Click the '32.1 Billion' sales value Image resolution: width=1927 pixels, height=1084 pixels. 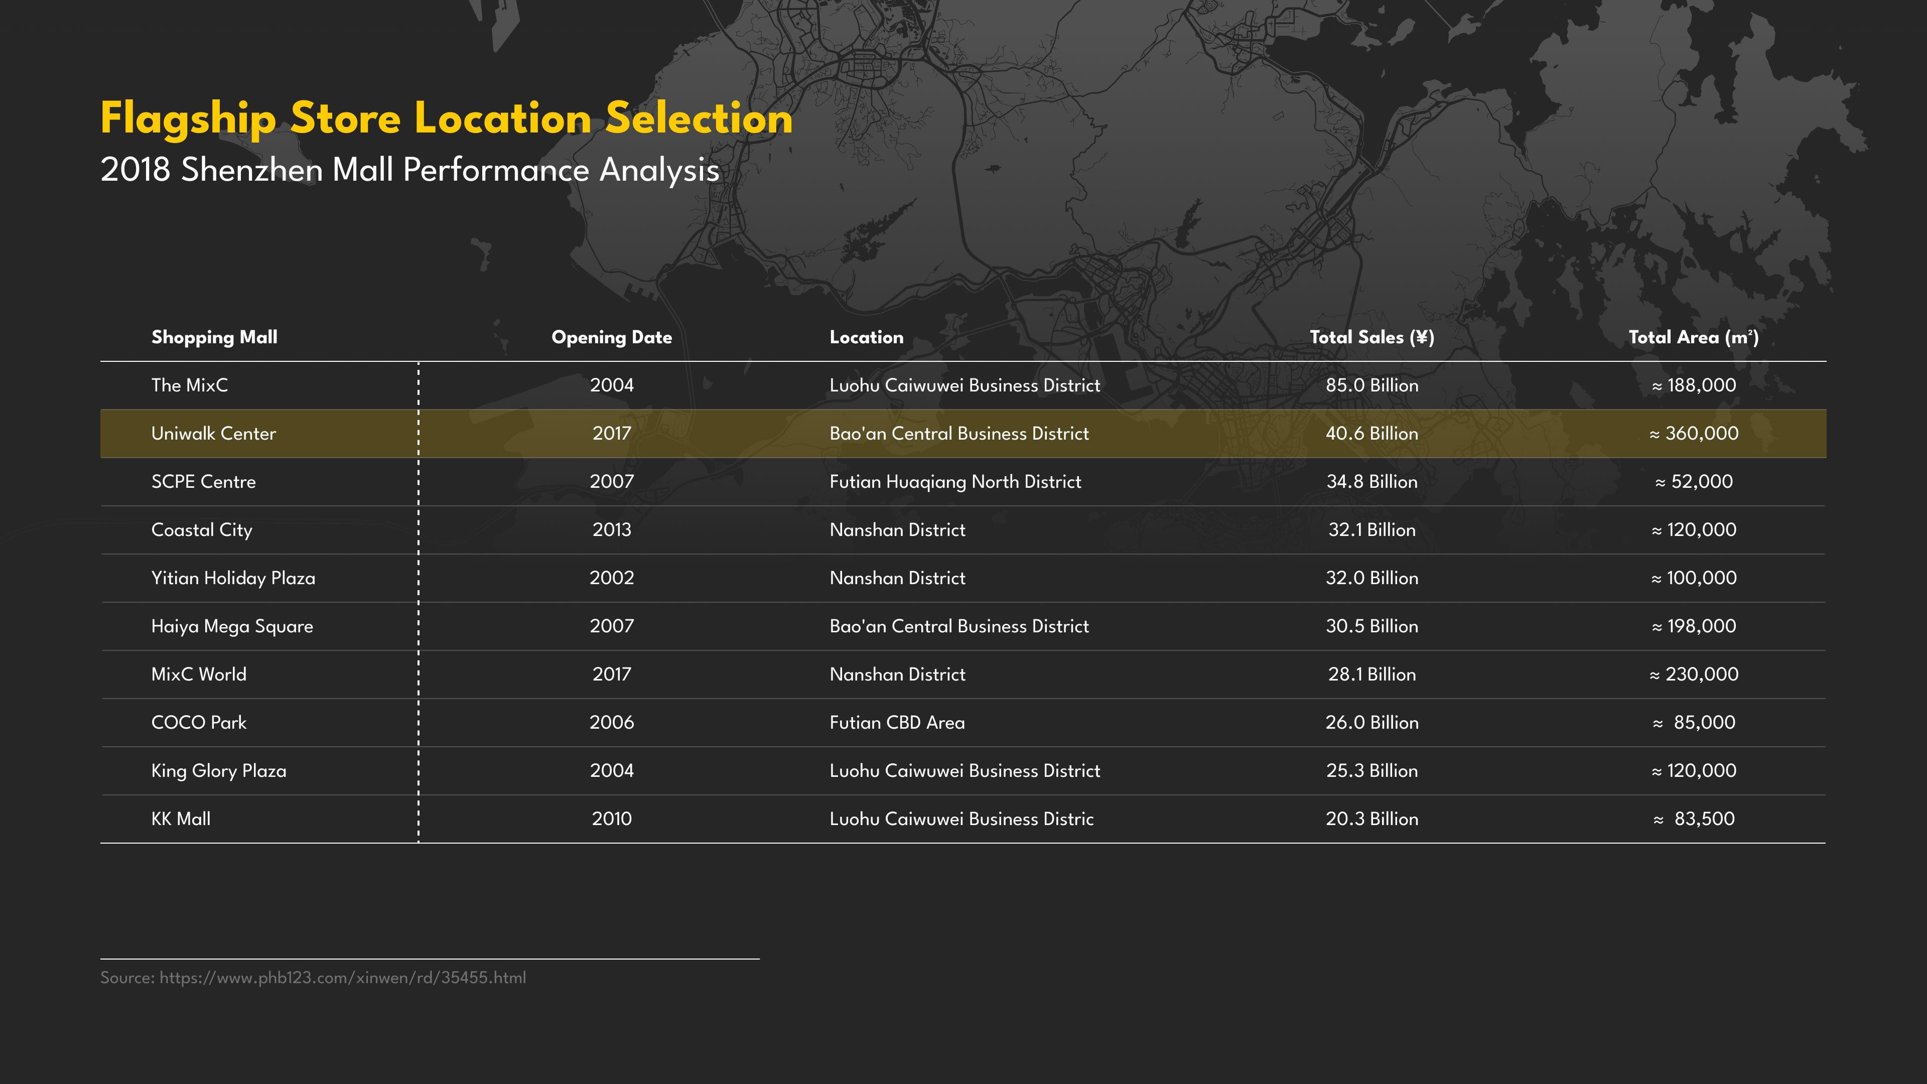(x=1372, y=529)
